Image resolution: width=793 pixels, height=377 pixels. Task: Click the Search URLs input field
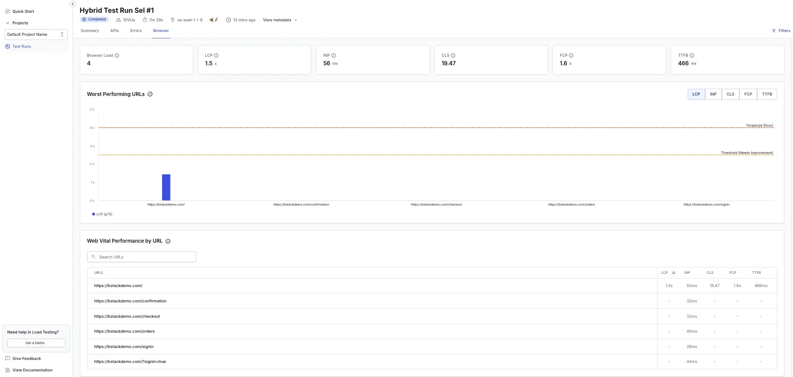click(x=142, y=257)
